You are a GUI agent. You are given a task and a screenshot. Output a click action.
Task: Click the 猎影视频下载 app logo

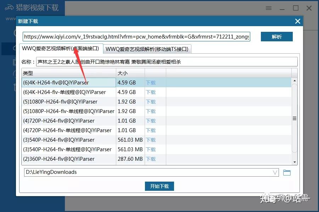coord(32,8)
